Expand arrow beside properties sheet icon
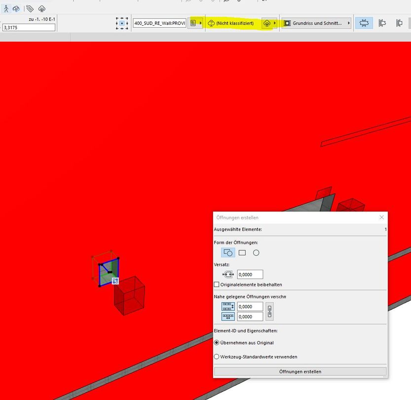The height and width of the screenshot is (400, 411). [200, 23]
